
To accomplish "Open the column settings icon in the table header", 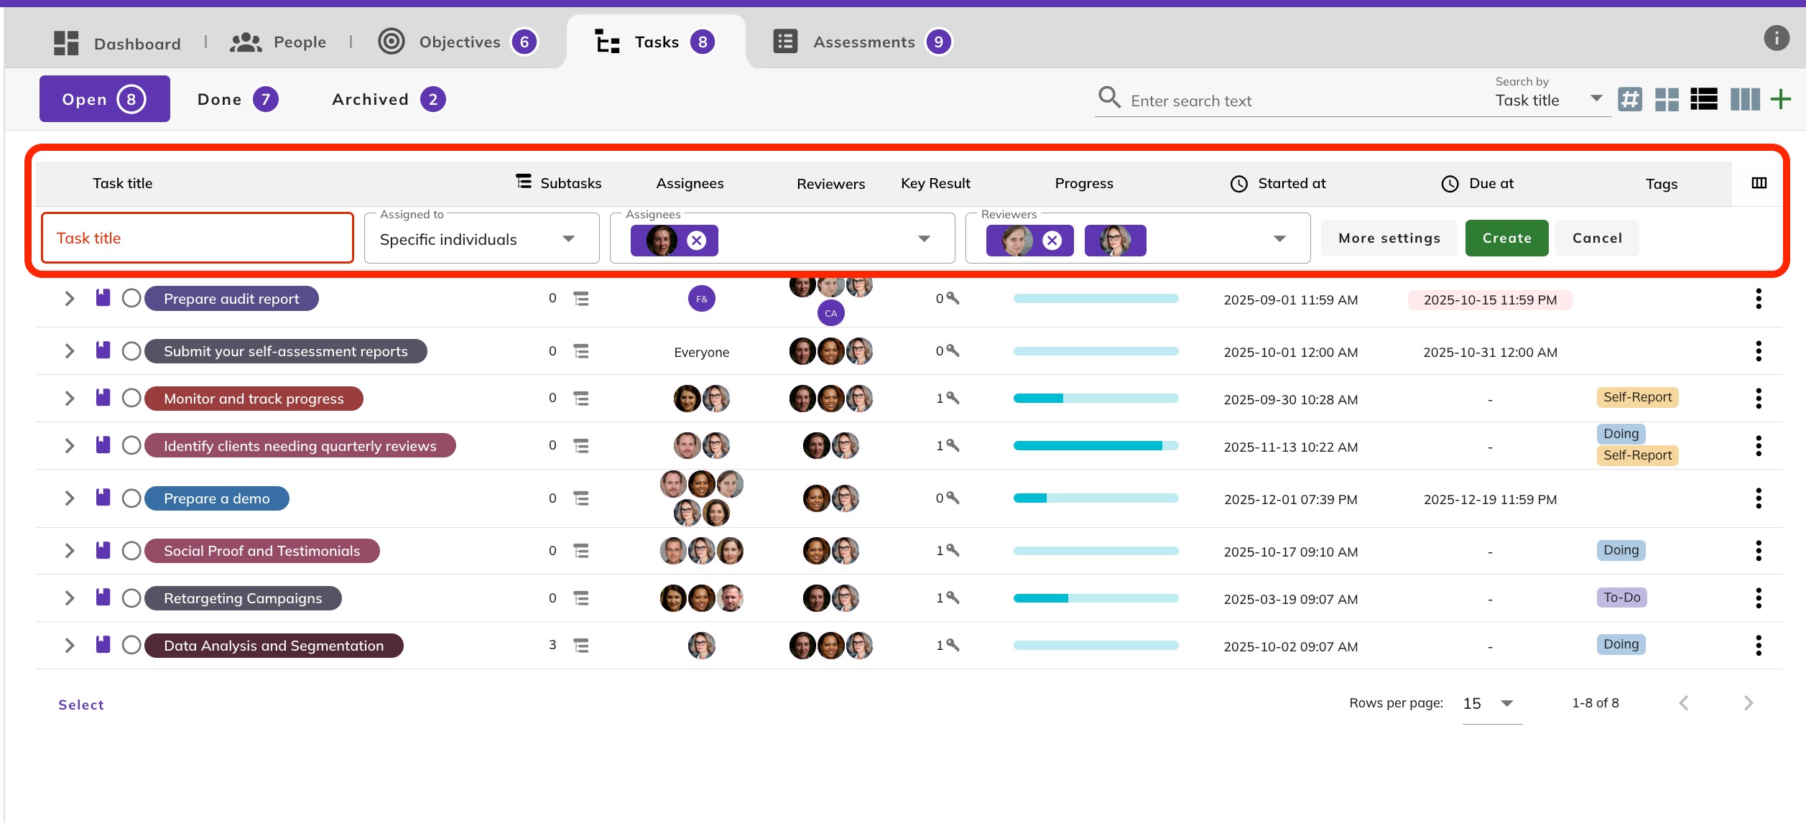I will click(1759, 183).
